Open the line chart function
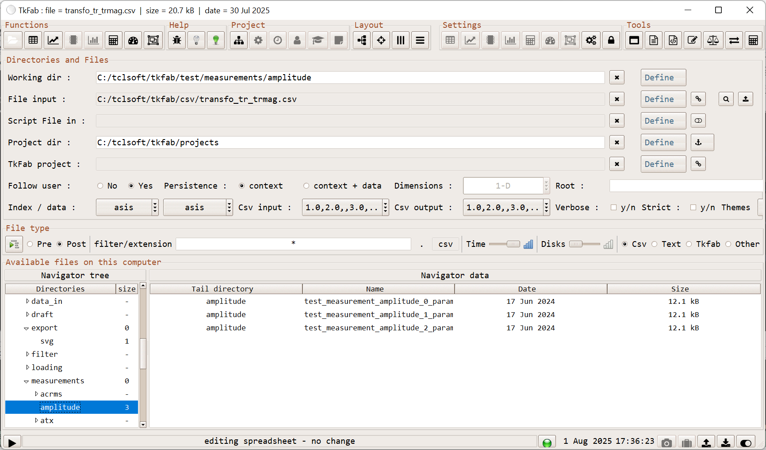This screenshot has width=766, height=450. [x=53, y=41]
